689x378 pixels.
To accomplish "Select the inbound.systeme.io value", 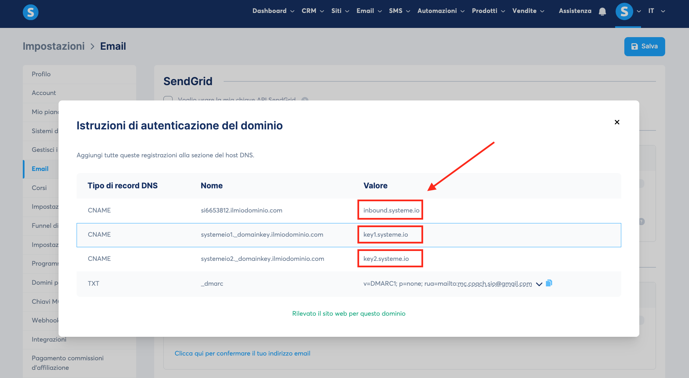I will (x=391, y=210).
